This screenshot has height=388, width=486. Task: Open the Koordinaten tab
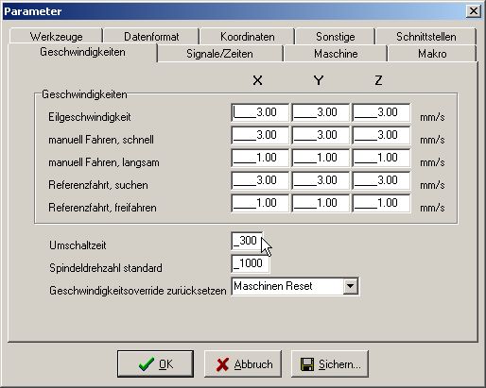coord(247,37)
